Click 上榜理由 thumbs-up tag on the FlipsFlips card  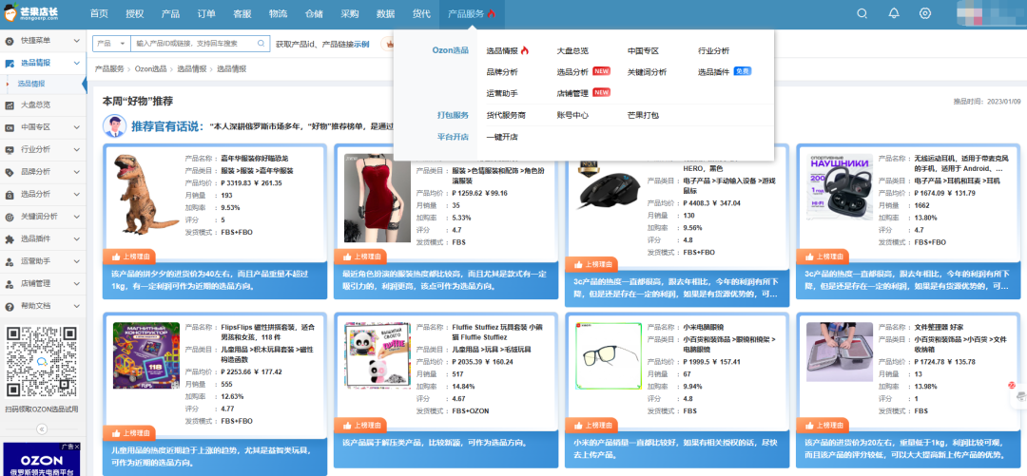point(131,433)
